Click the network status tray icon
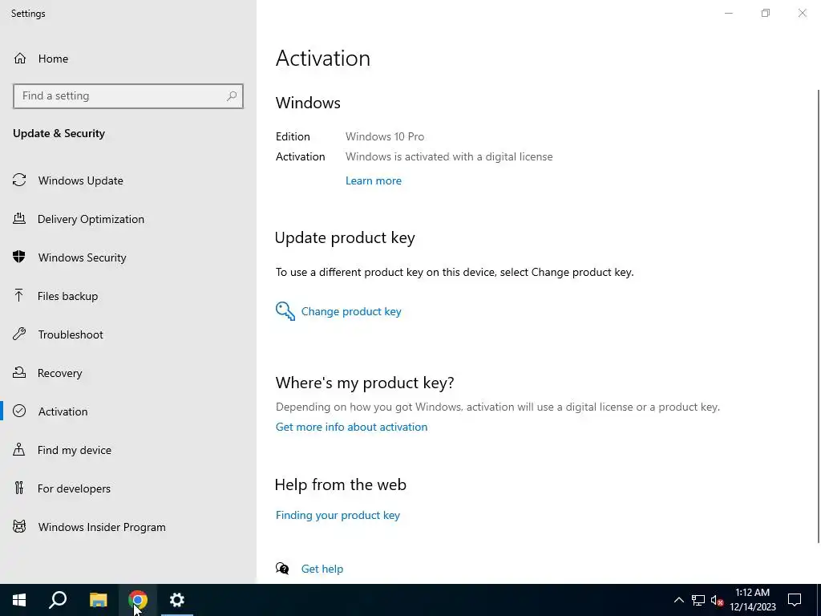Image resolution: width=821 pixels, height=616 pixels. point(698,600)
